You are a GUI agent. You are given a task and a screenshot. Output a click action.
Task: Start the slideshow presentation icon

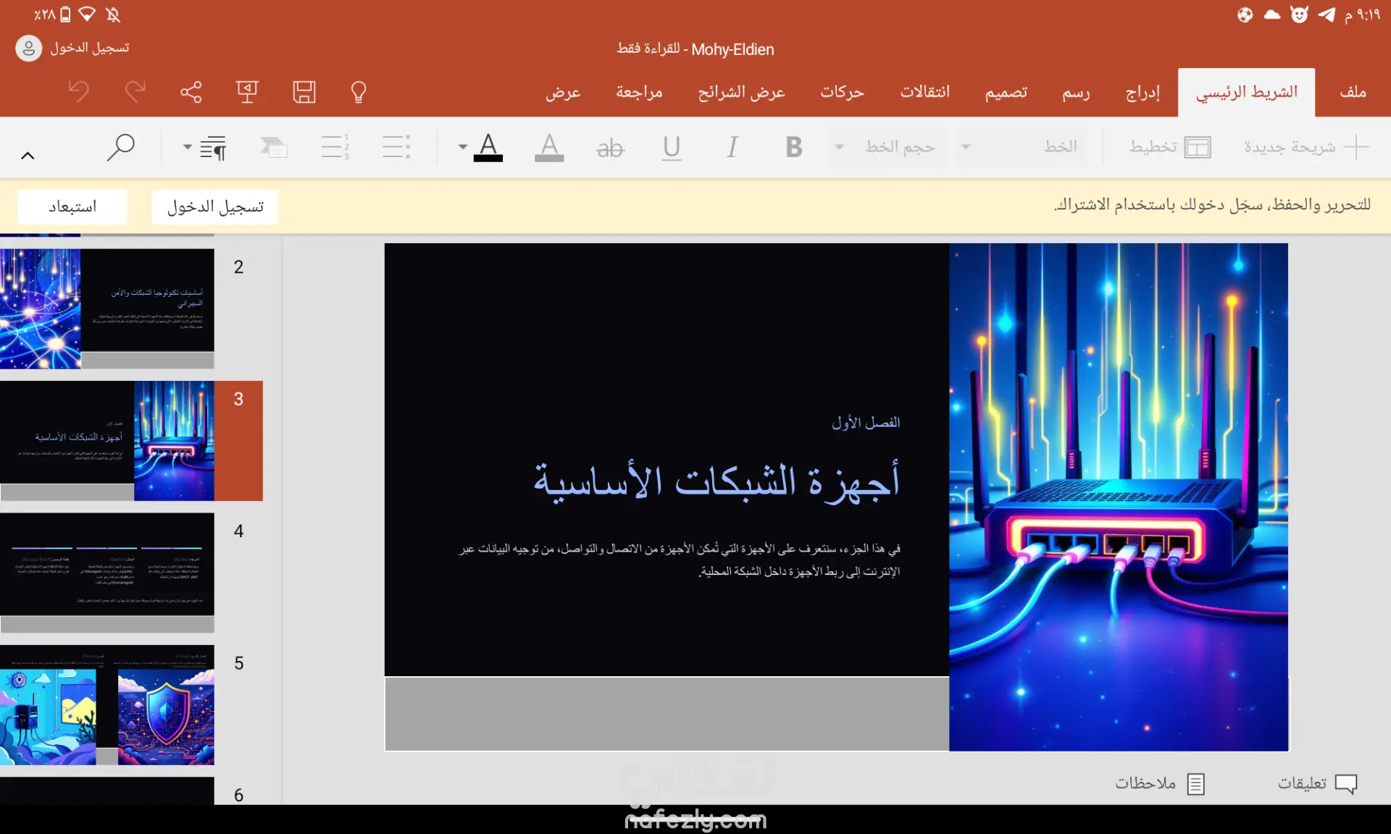pyautogui.click(x=247, y=92)
